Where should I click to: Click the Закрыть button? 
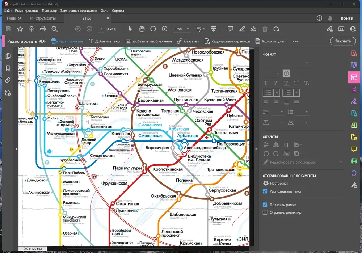pos(342,41)
